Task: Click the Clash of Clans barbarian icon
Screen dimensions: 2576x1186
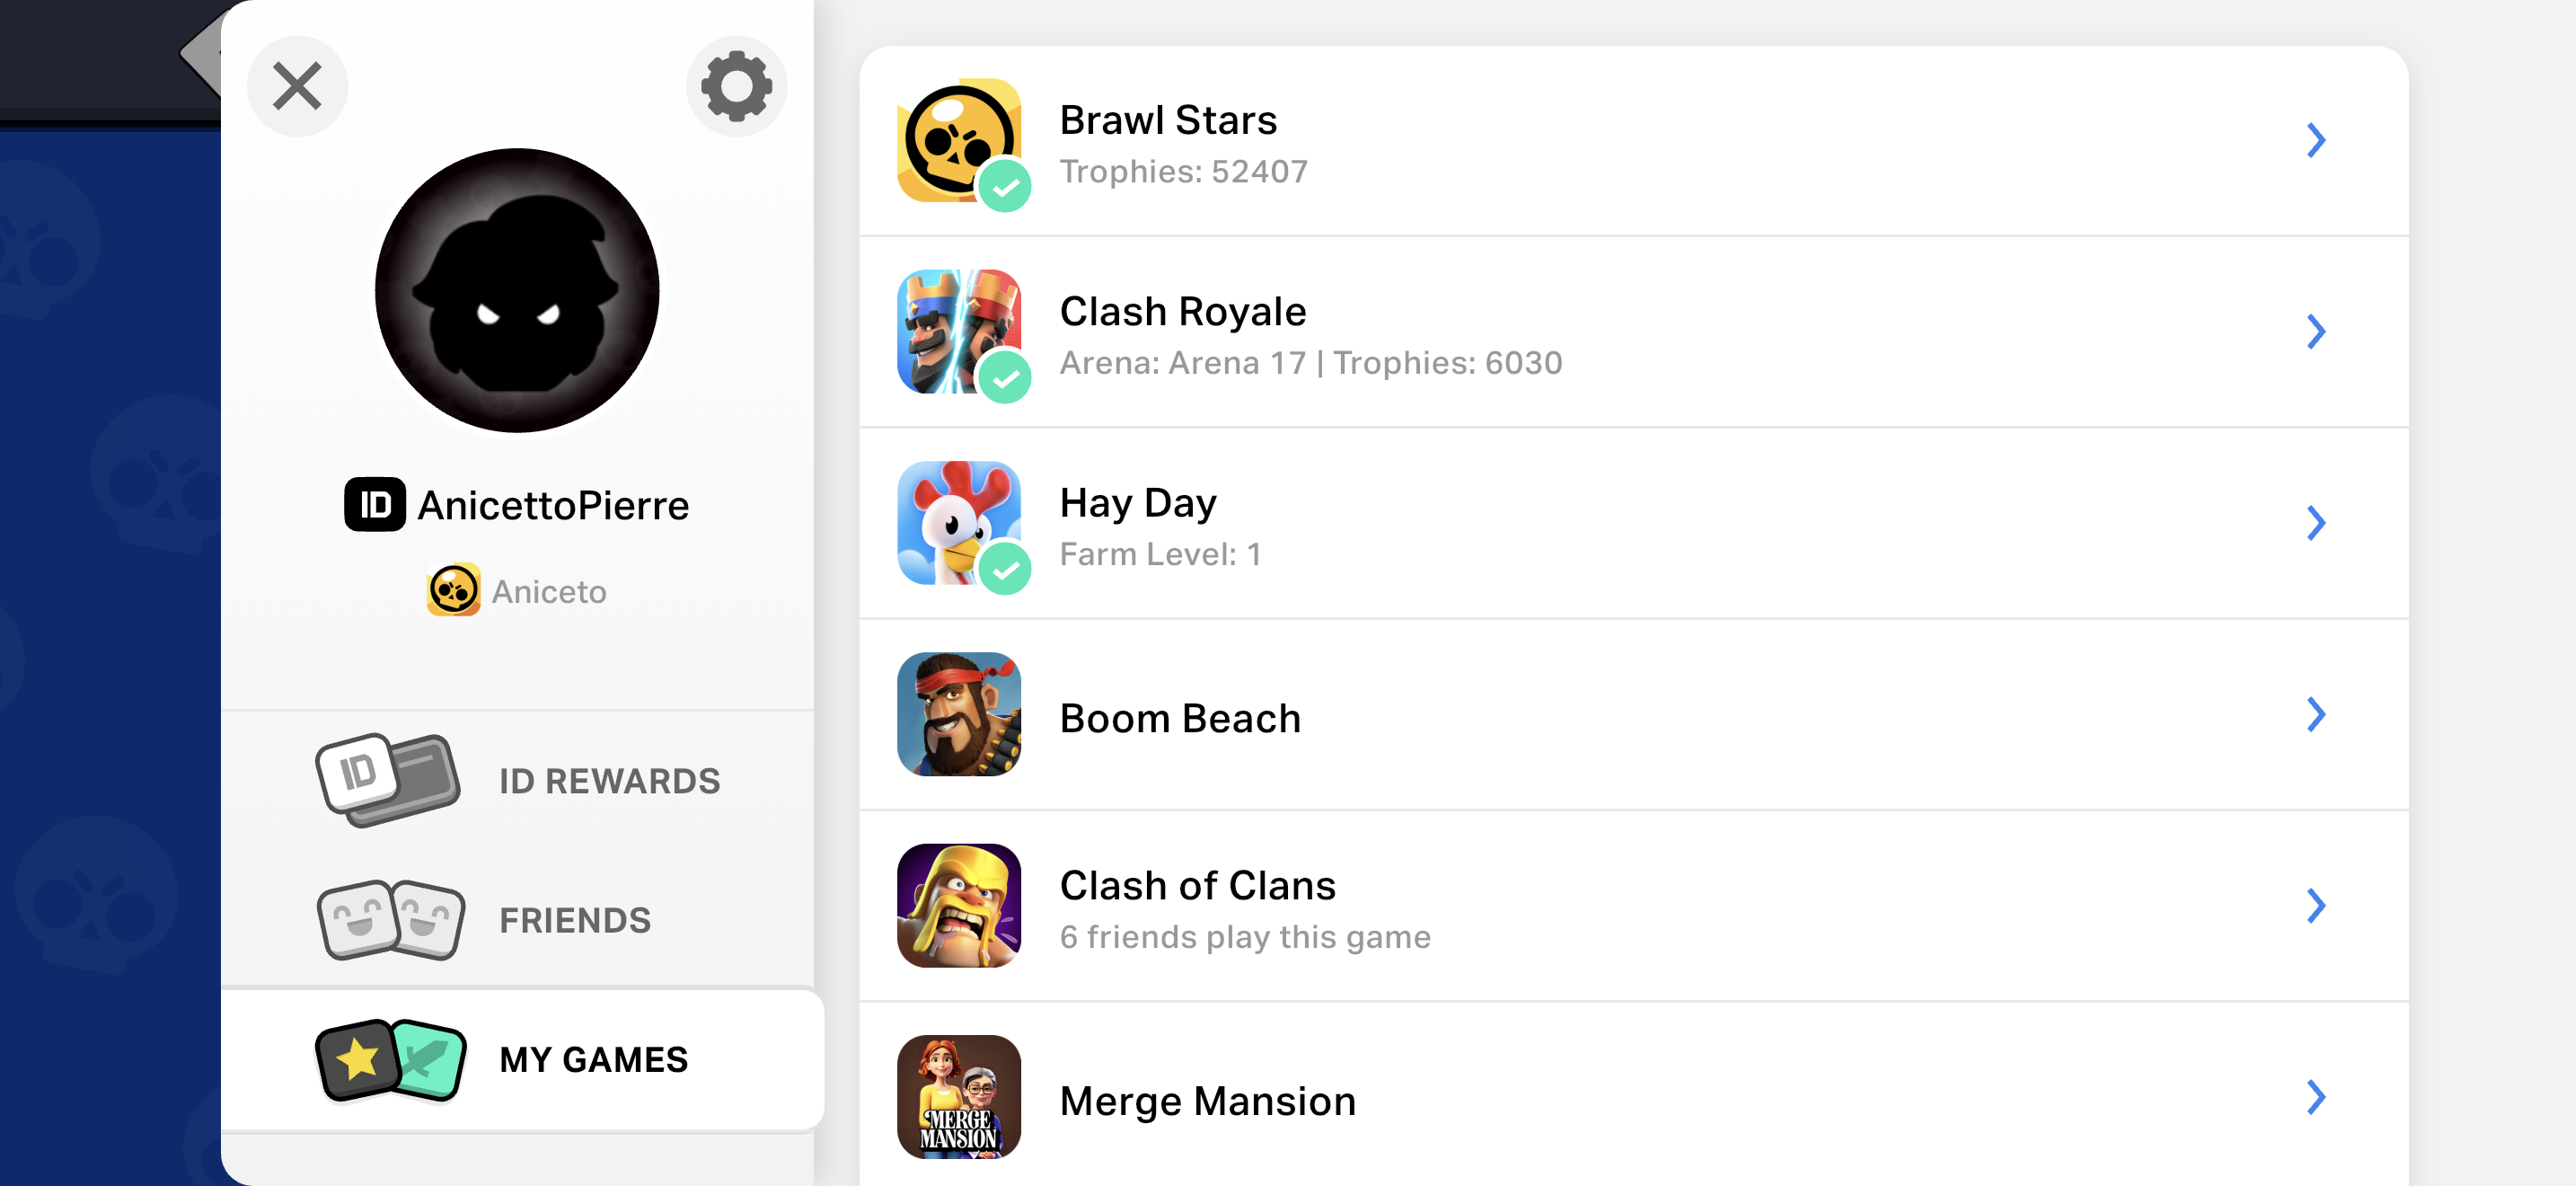Action: [x=958, y=905]
